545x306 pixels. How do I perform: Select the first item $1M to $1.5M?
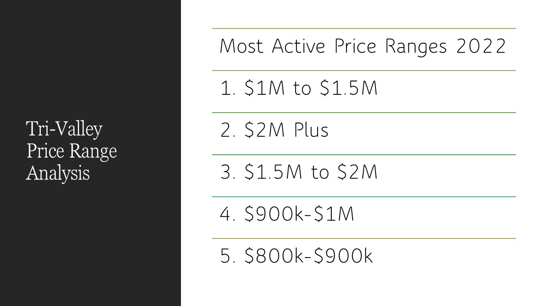[x=299, y=88]
